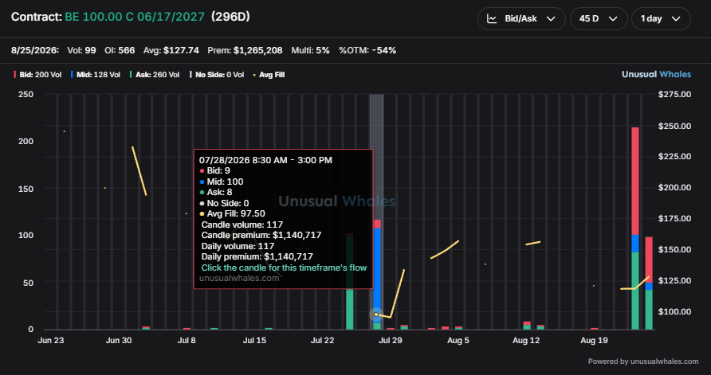Viewport: 711px width, 375px height.
Task: Click the Avg: $127.74 stat
Action: point(171,50)
